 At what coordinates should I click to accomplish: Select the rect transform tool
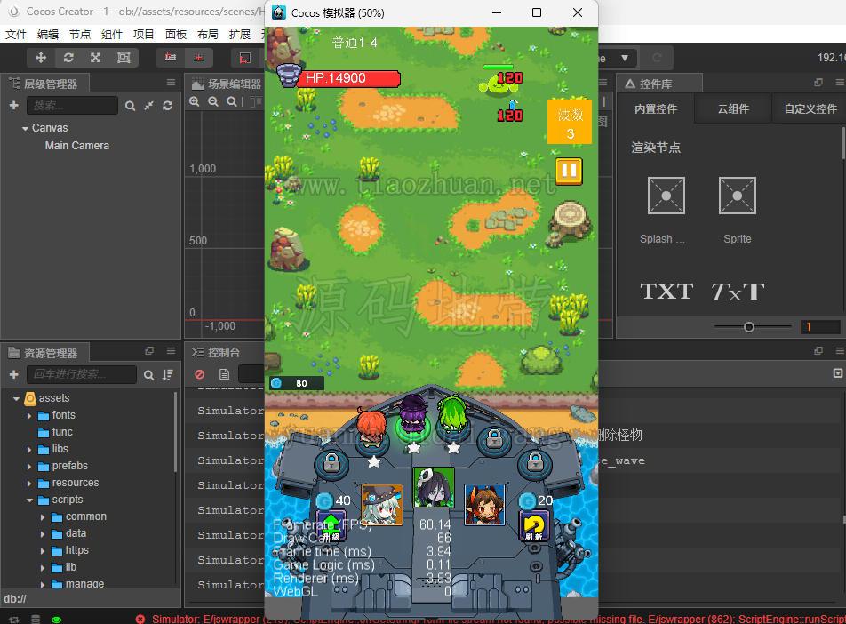click(x=124, y=58)
